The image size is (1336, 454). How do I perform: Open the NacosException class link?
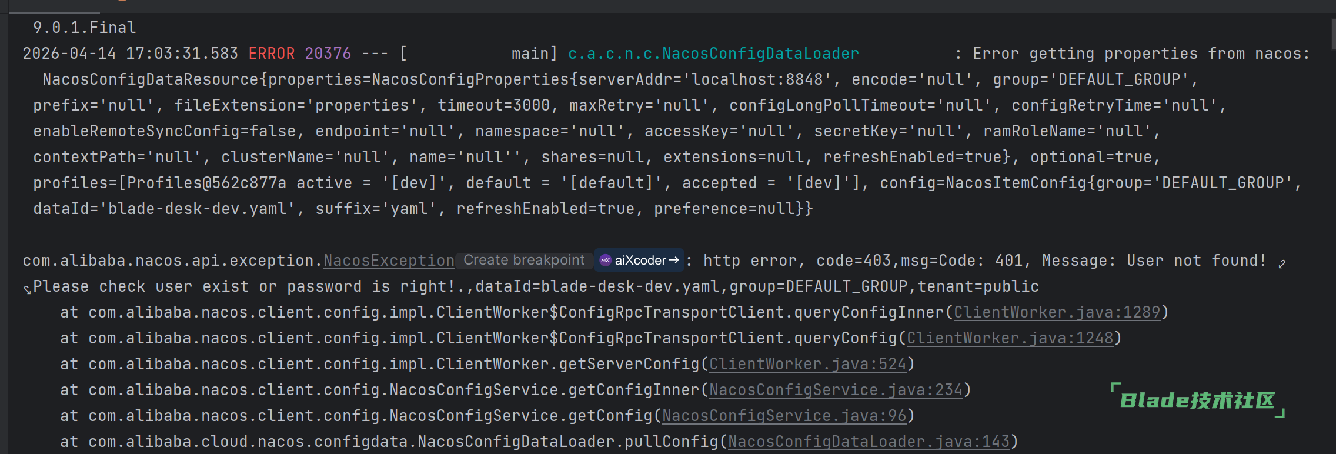(x=389, y=261)
